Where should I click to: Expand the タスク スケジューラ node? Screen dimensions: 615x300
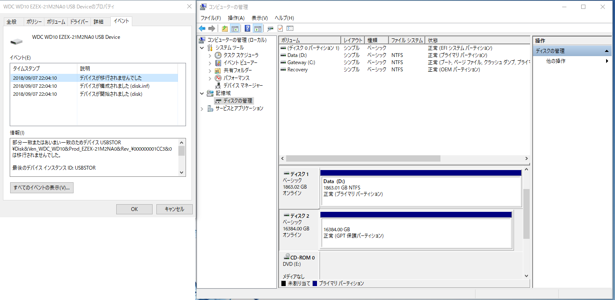pos(210,55)
